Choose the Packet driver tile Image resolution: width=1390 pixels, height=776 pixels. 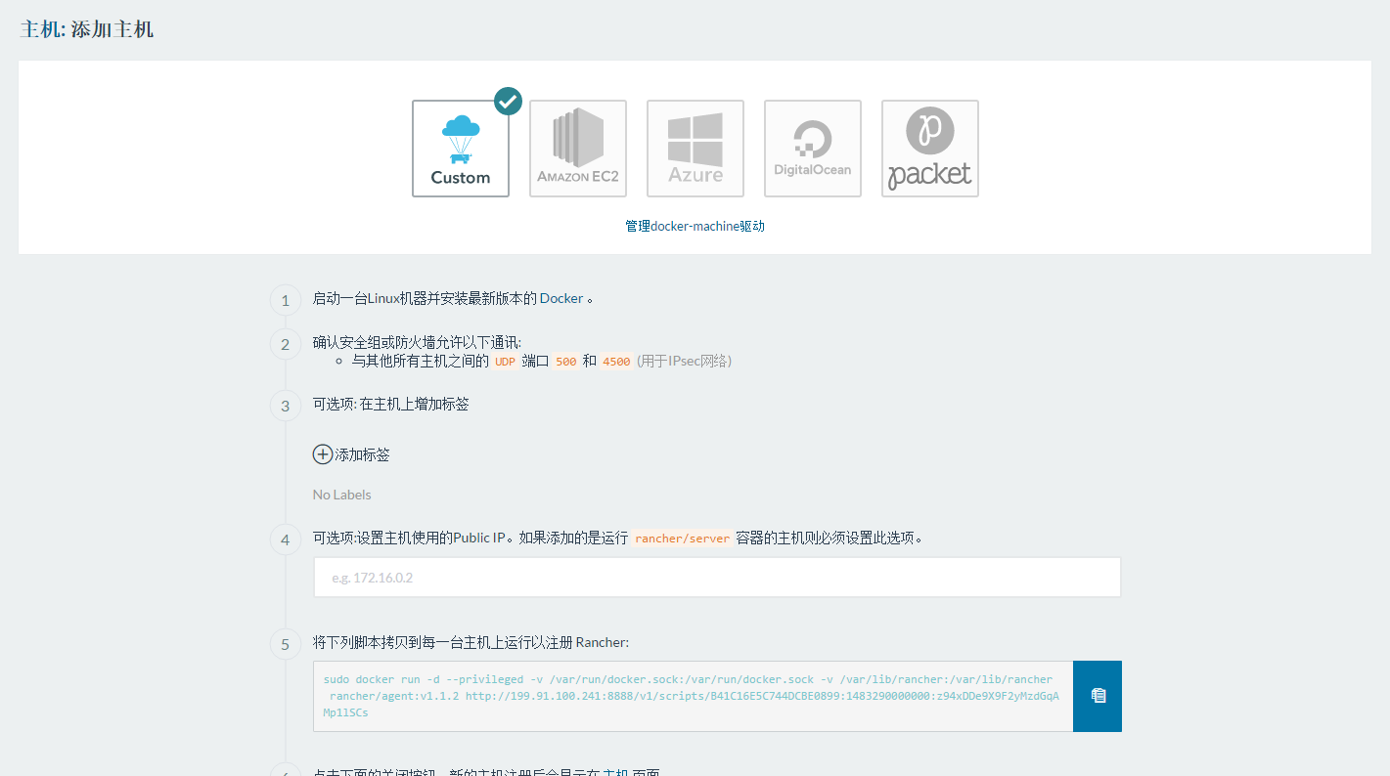tap(930, 149)
